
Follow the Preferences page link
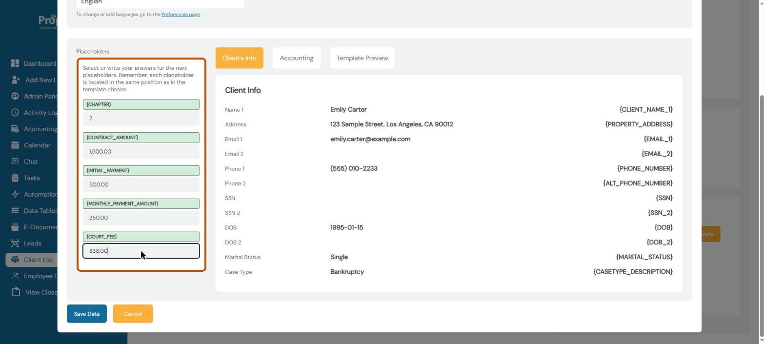(181, 14)
